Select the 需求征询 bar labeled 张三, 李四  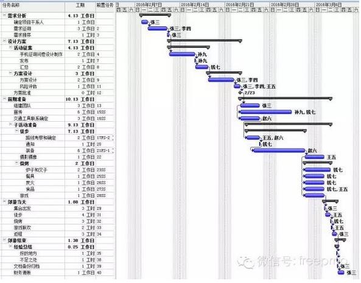click(158, 29)
